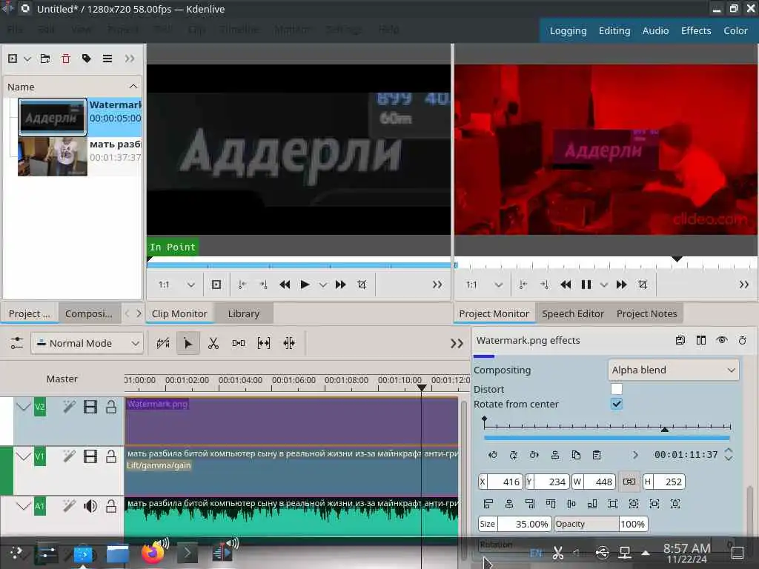Activate the selection arrow tool

click(188, 343)
